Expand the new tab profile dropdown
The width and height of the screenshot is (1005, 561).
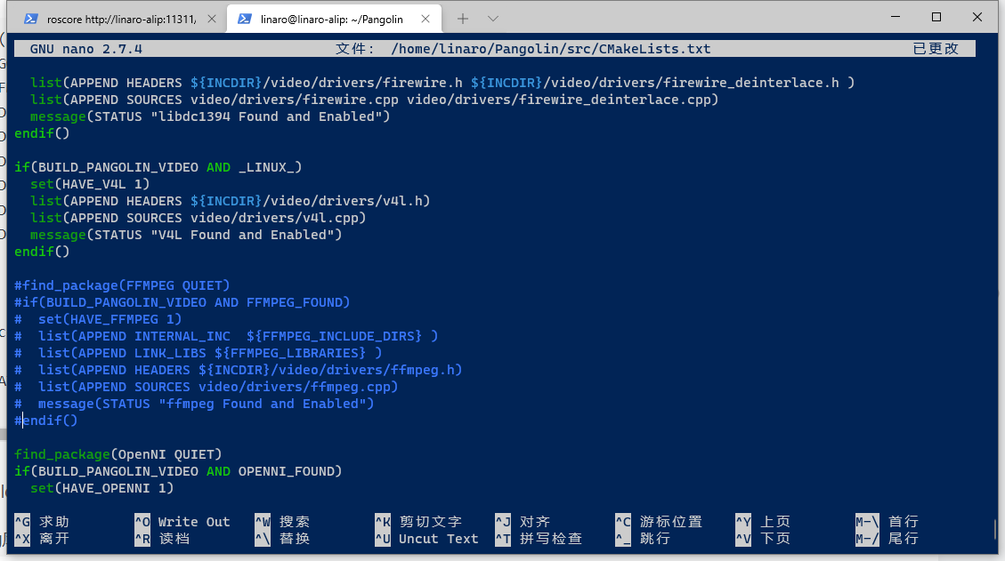(492, 20)
